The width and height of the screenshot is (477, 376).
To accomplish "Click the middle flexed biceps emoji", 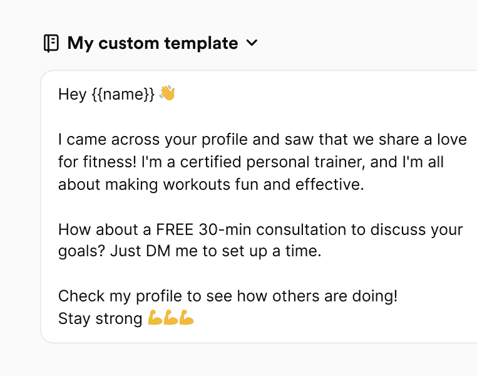I will pyautogui.click(x=171, y=319).
